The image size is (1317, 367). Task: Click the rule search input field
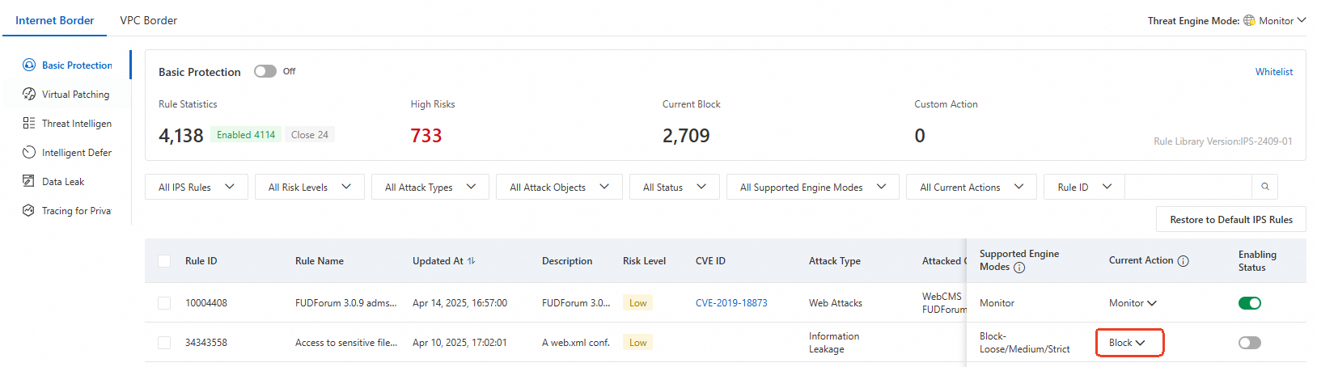(x=1188, y=187)
